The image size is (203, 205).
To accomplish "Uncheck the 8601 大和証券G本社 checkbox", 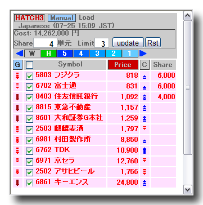I will pyautogui.click(x=29, y=119).
